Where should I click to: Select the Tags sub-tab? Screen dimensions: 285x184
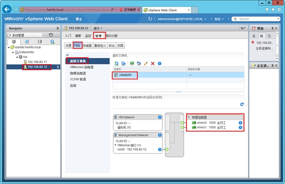coord(112,46)
